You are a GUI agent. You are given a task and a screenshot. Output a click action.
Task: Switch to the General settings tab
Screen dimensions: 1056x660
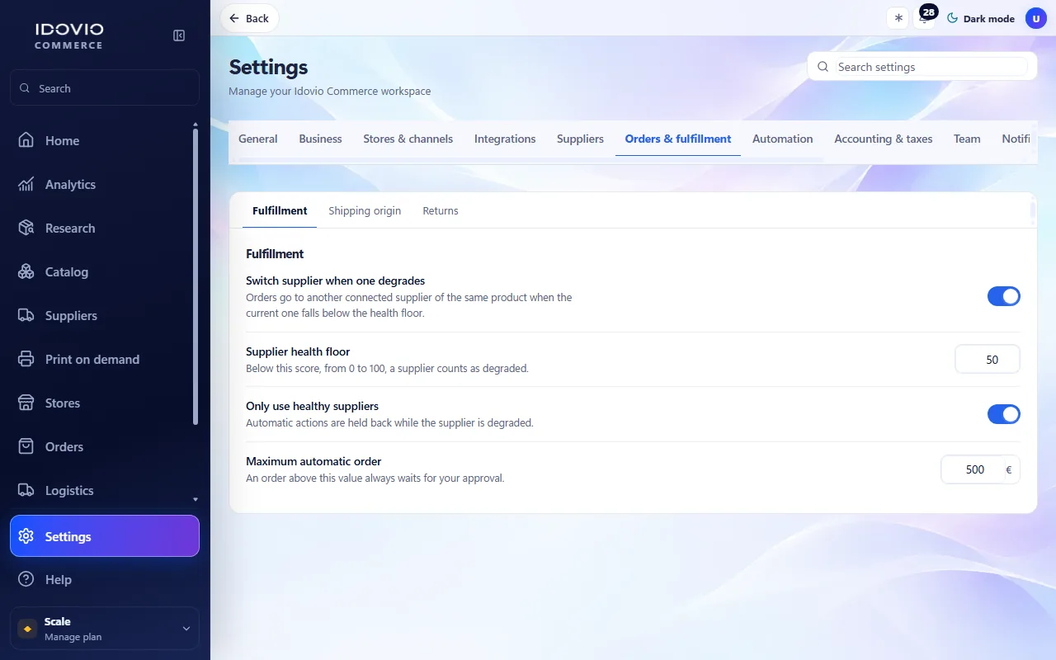(258, 139)
